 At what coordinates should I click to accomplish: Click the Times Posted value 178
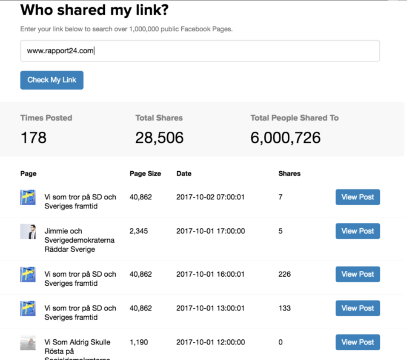point(33,137)
